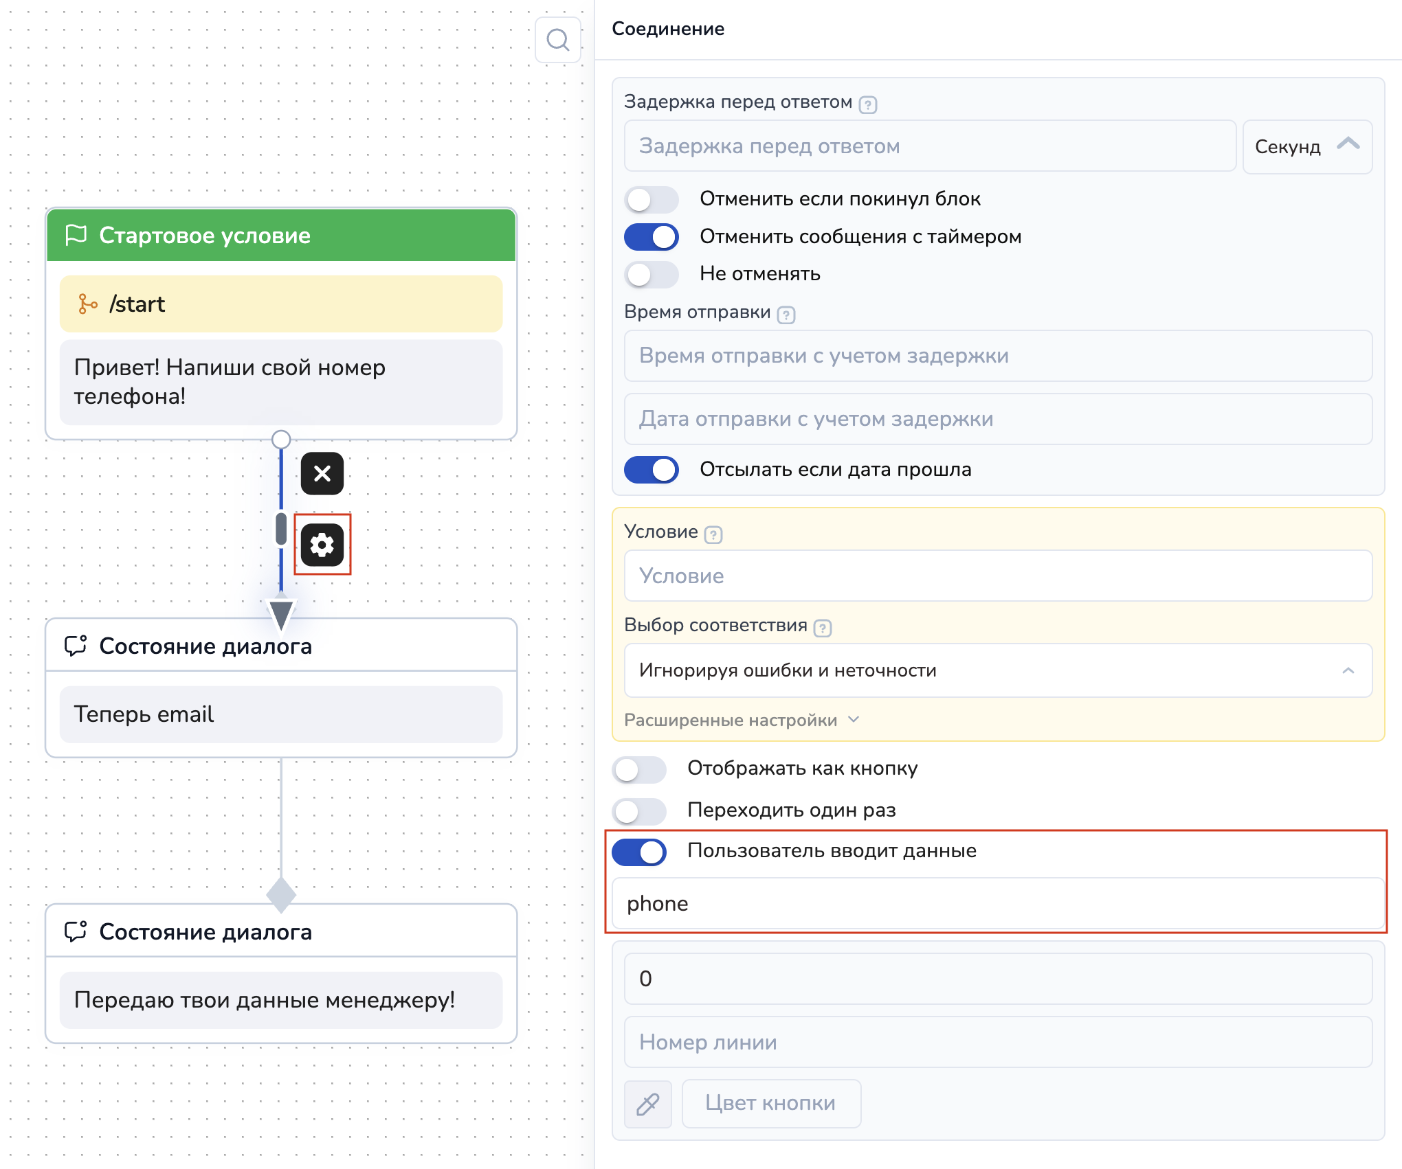1402x1169 pixels.
Task: Open Игнорируя ошибки и неточности dropdown
Action: point(997,670)
